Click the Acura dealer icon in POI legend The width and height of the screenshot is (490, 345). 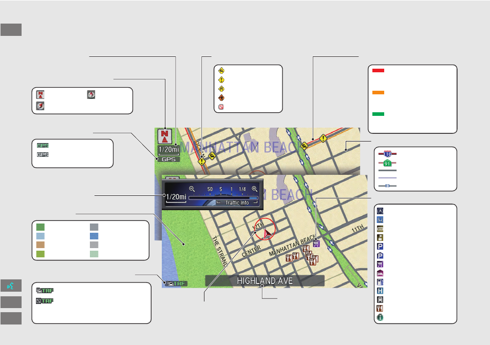click(x=380, y=211)
